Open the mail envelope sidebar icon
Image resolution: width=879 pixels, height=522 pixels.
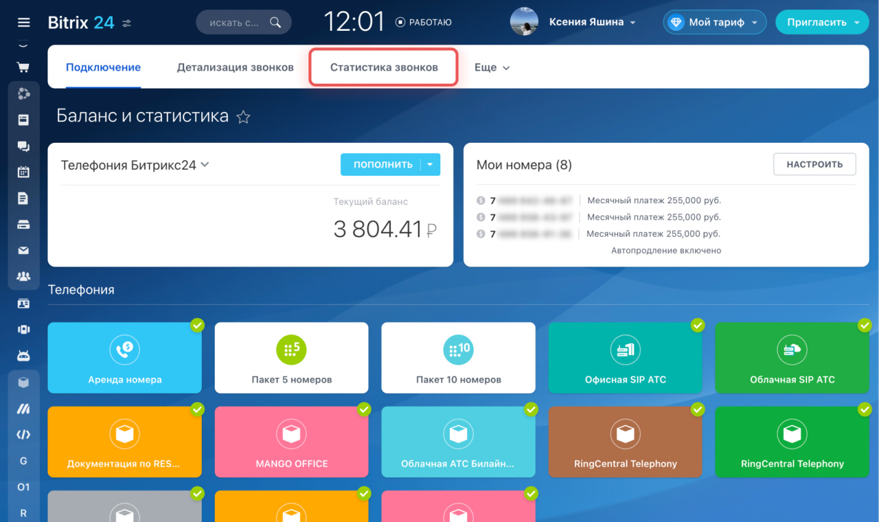(x=23, y=250)
